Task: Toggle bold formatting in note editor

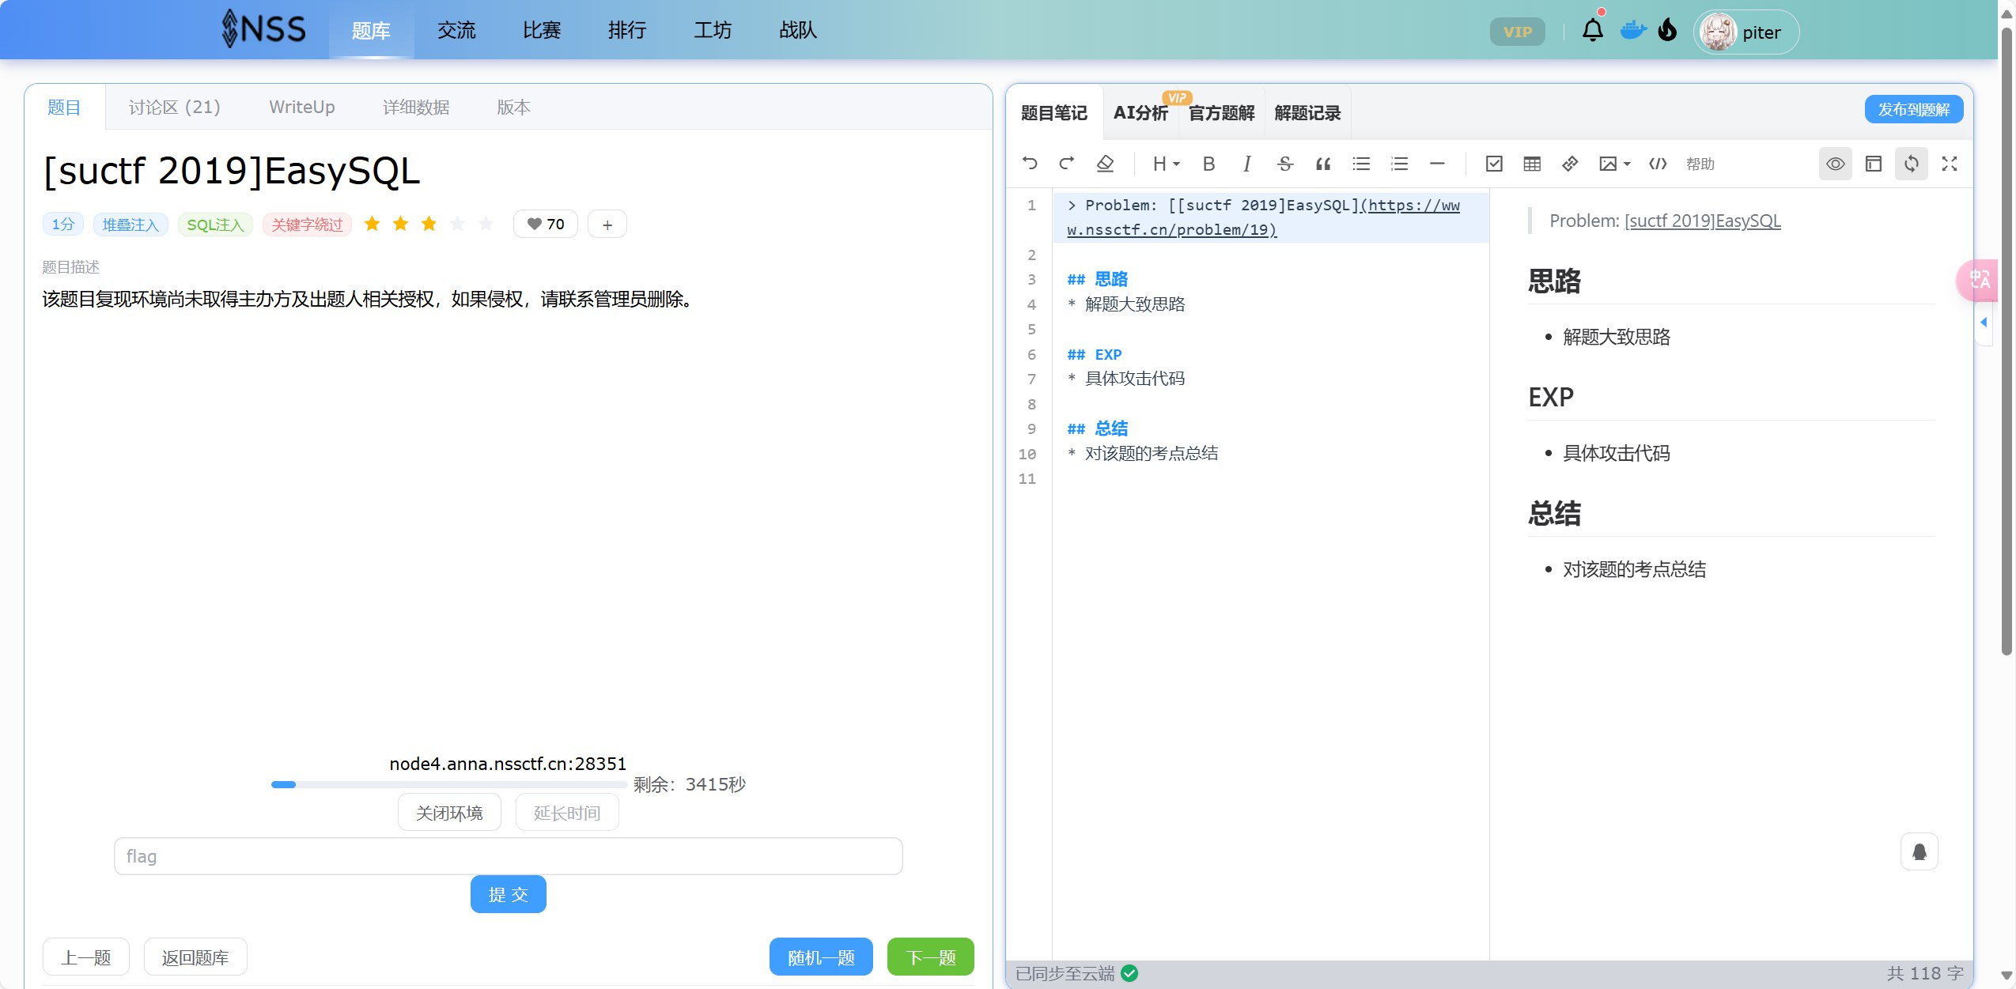Action: pos(1208,164)
